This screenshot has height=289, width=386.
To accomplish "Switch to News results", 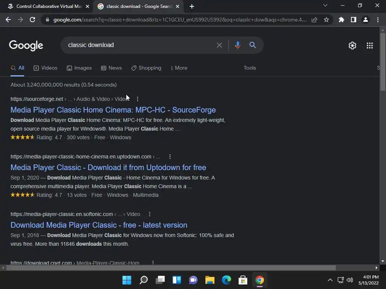I will (x=112, y=68).
